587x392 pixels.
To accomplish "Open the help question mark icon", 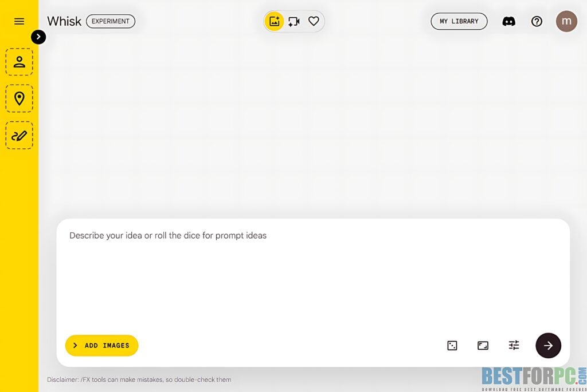I will click(x=537, y=21).
